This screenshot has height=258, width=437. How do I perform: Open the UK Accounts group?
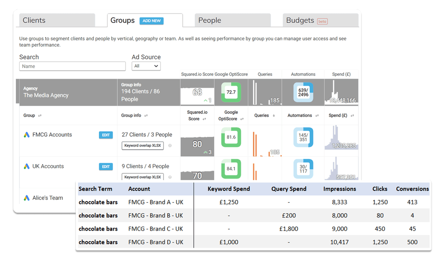pos(48,166)
